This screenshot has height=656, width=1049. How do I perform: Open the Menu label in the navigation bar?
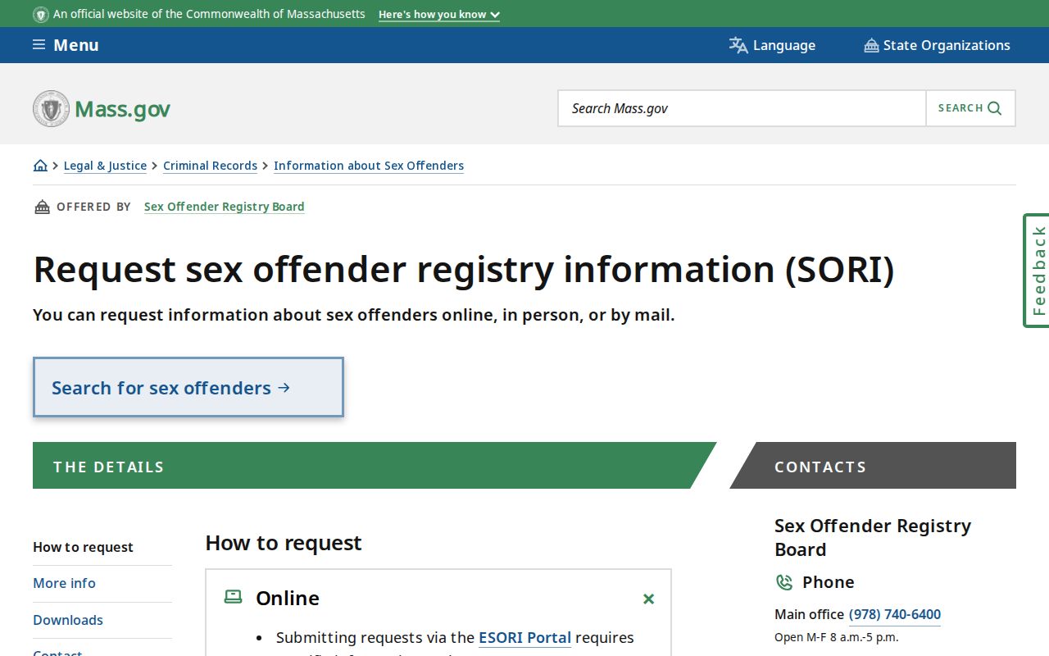pos(76,45)
